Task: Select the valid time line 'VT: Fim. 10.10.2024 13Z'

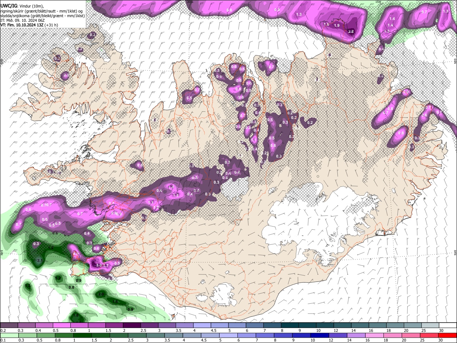Action: (x=22, y=25)
